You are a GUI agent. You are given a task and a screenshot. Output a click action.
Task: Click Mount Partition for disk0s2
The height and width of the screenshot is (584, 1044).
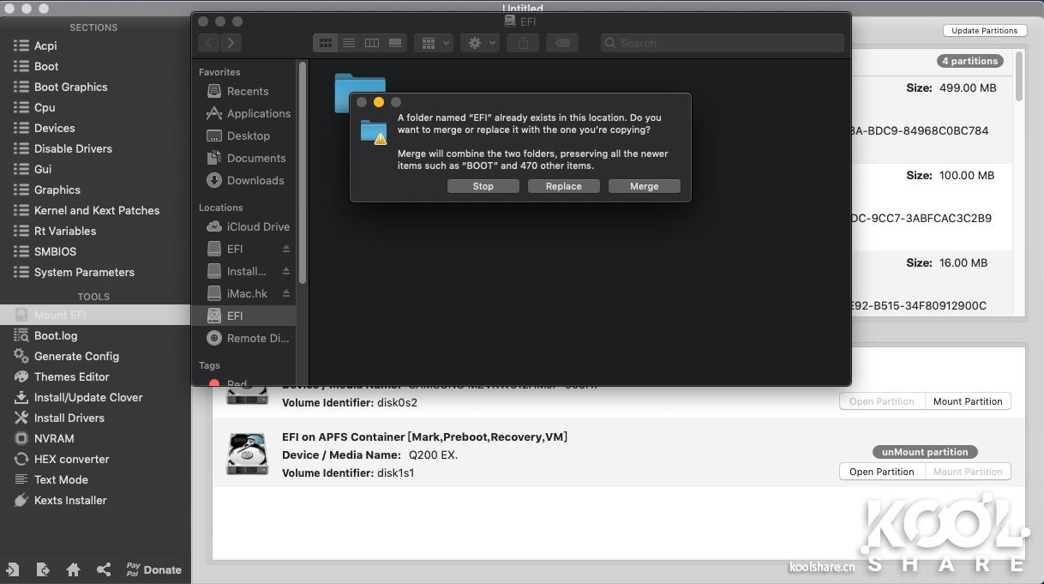(x=968, y=401)
